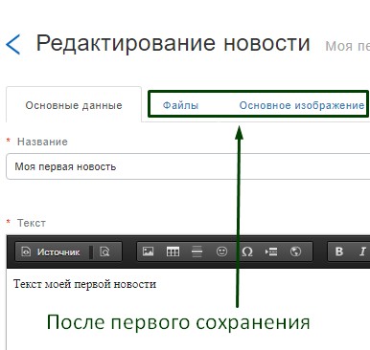Viewport: 370px width, 350px height.
Task: Insert a table with the table icon
Action: (x=173, y=252)
